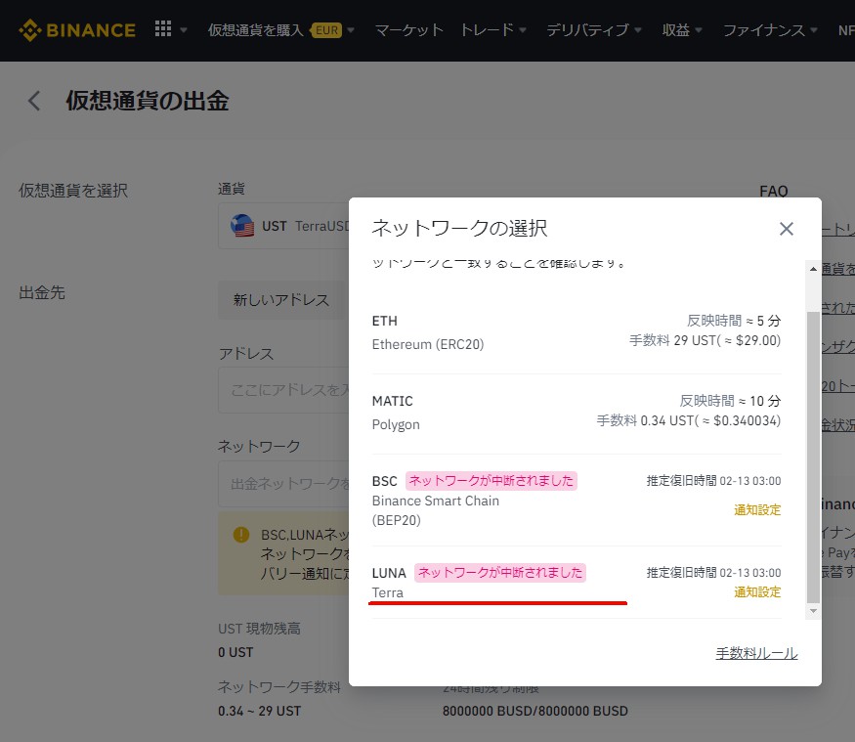Click the dialog scrollbar up arrow
Image resolution: width=855 pixels, height=742 pixels.
click(813, 269)
